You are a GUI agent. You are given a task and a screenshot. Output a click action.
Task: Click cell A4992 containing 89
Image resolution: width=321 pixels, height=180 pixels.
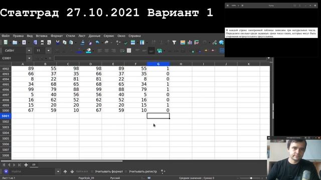tap(23, 68)
